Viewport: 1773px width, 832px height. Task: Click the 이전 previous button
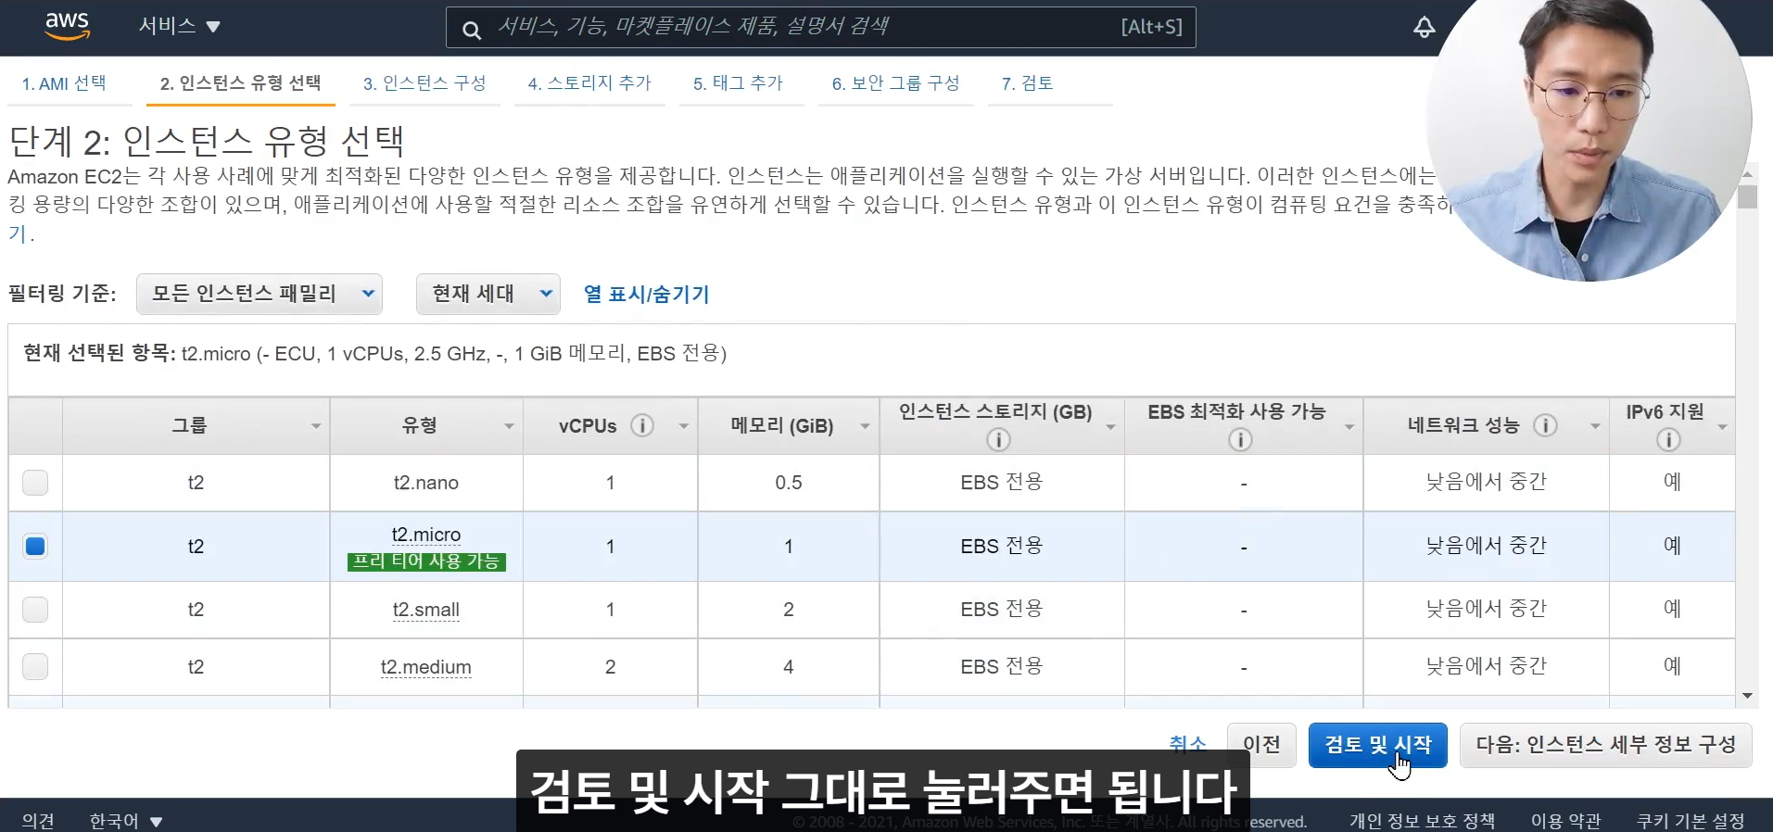tap(1261, 745)
